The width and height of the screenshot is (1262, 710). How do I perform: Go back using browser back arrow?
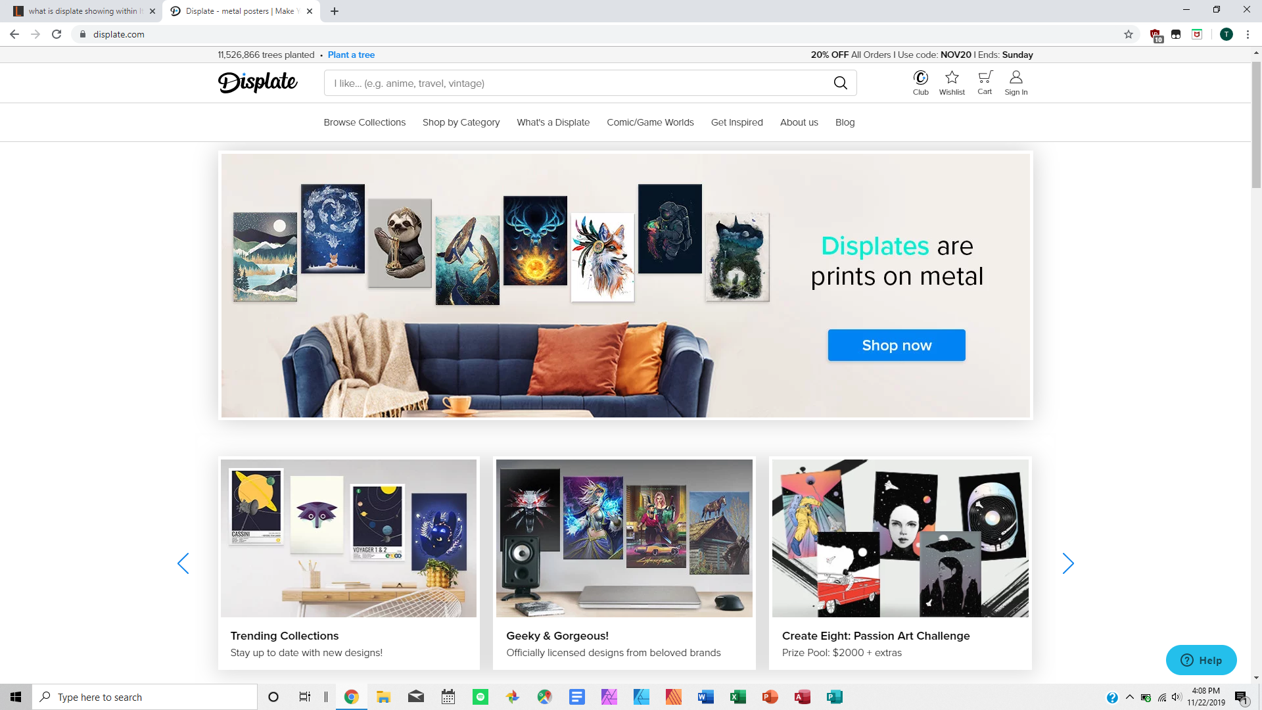[14, 34]
